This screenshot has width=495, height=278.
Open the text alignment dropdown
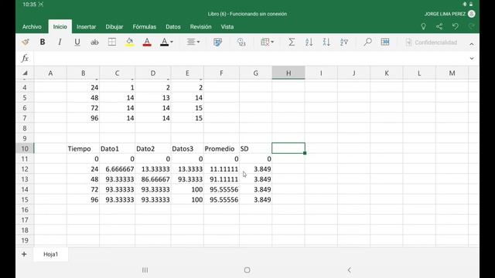pos(193,42)
